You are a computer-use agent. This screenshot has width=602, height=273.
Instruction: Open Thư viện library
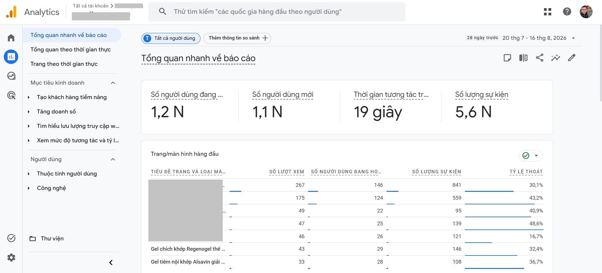(46, 239)
